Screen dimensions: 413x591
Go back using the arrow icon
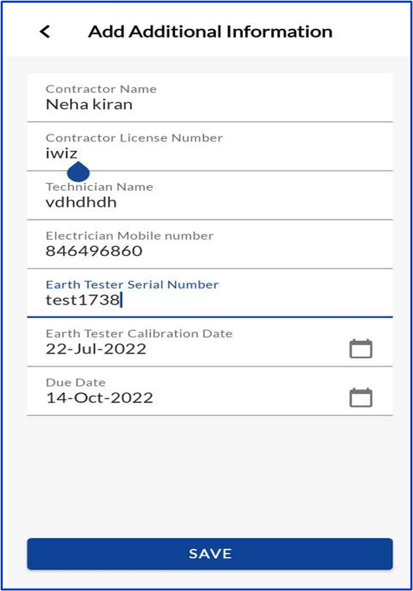[x=45, y=31]
